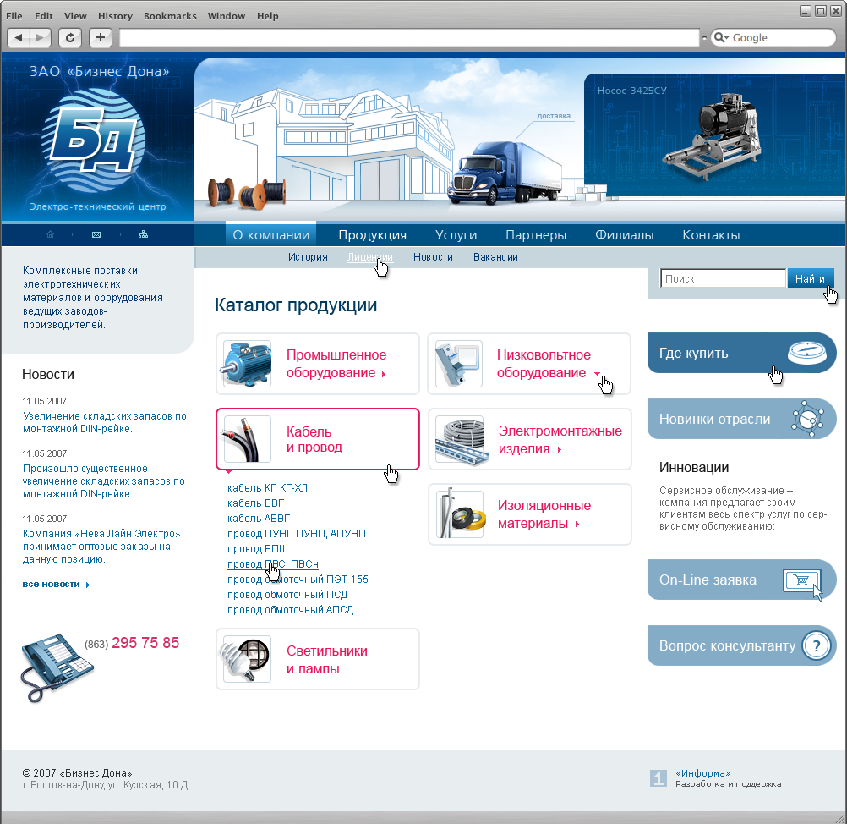Open the Новости submenu link
The width and height of the screenshot is (847, 824).
tap(433, 257)
